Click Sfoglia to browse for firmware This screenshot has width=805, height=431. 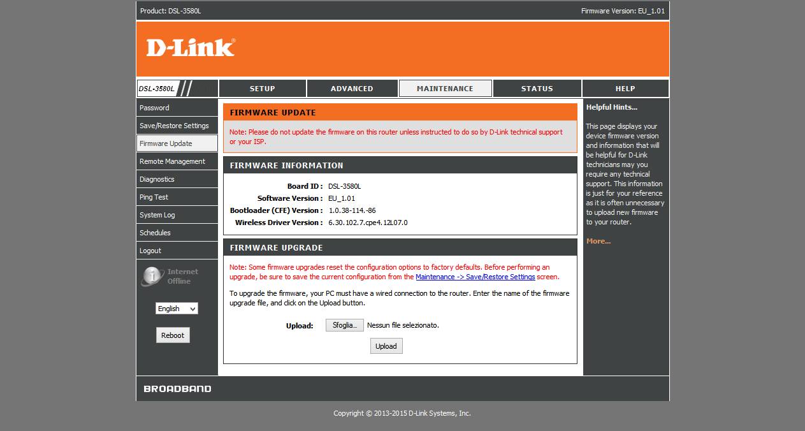[x=345, y=325]
